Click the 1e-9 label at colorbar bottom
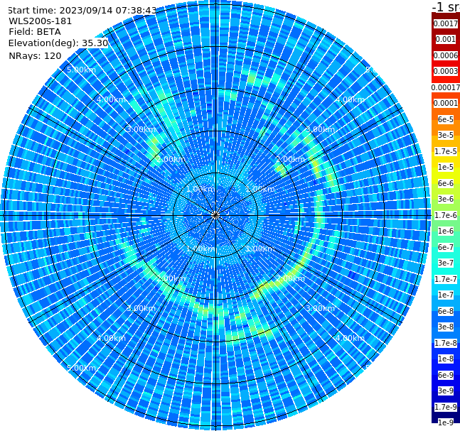 (445, 422)
